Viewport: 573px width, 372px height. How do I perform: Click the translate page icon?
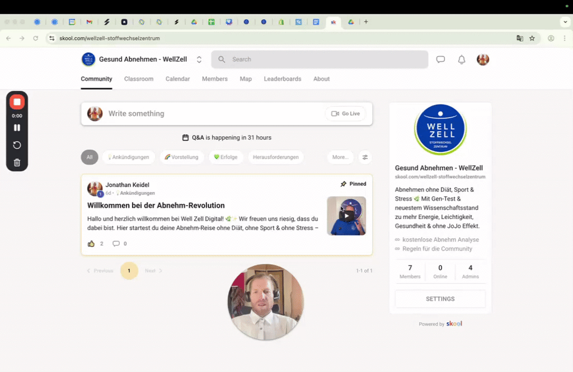[x=520, y=39]
